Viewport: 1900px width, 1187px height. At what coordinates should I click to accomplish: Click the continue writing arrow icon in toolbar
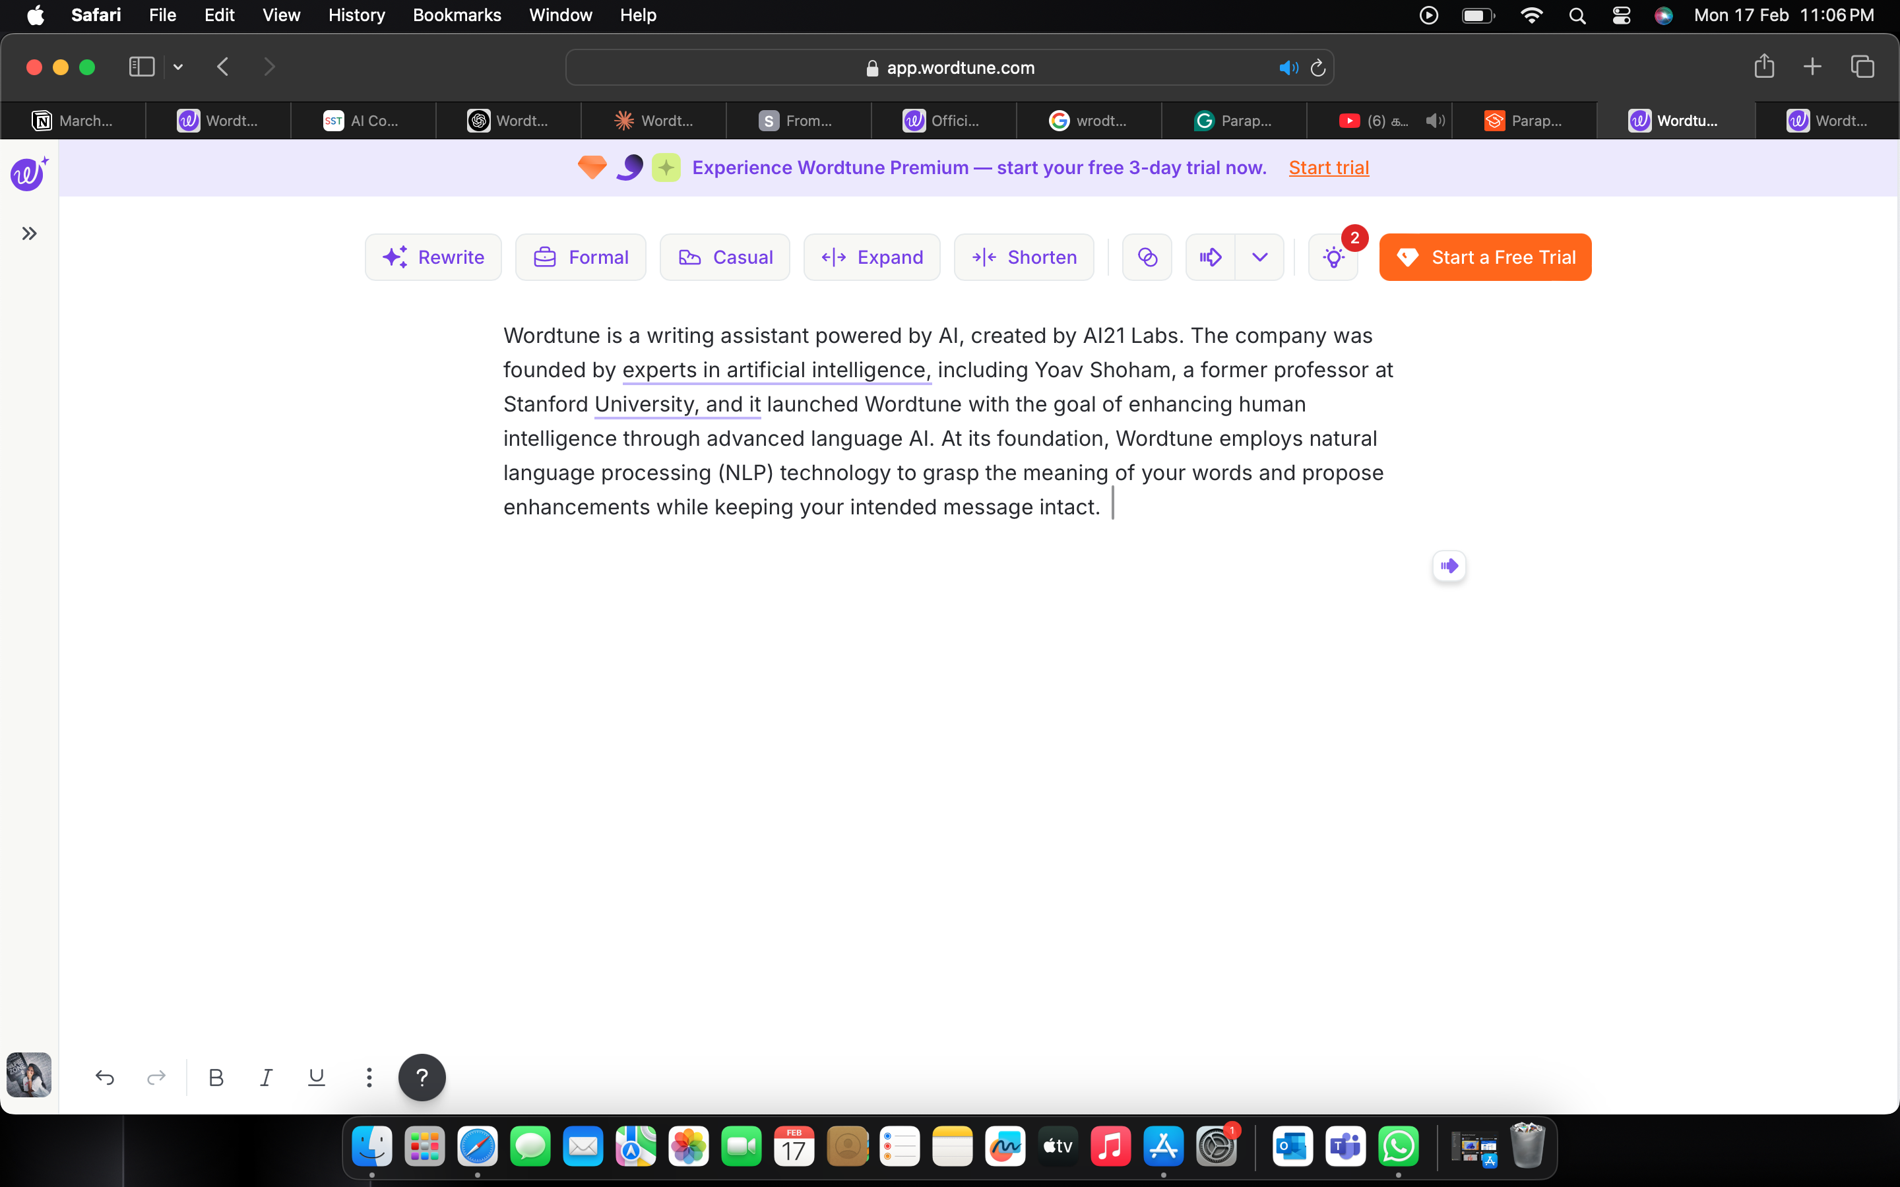click(1211, 257)
